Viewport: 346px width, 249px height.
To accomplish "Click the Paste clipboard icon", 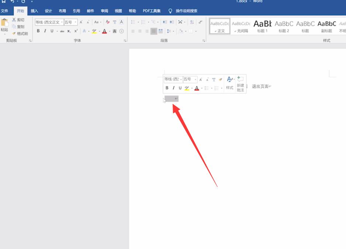I will tap(4, 23).
